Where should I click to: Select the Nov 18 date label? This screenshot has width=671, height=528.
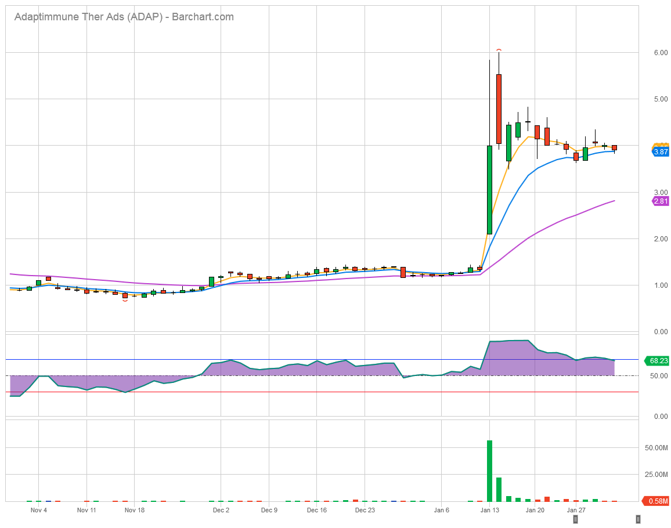(x=134, y=510)
